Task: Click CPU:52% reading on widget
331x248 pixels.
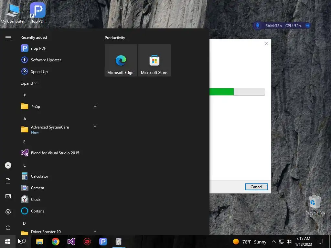Action: click(293, 26)
